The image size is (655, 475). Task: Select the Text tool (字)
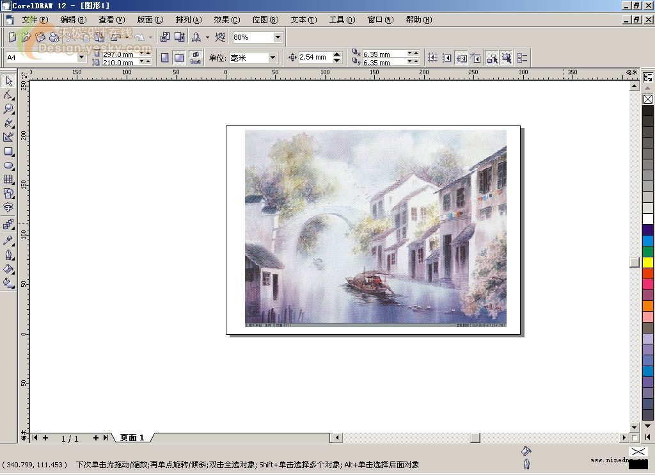point(8,207)
